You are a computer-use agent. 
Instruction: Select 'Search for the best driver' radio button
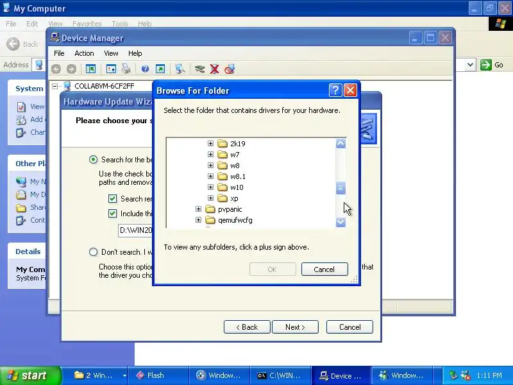point(93,159)
